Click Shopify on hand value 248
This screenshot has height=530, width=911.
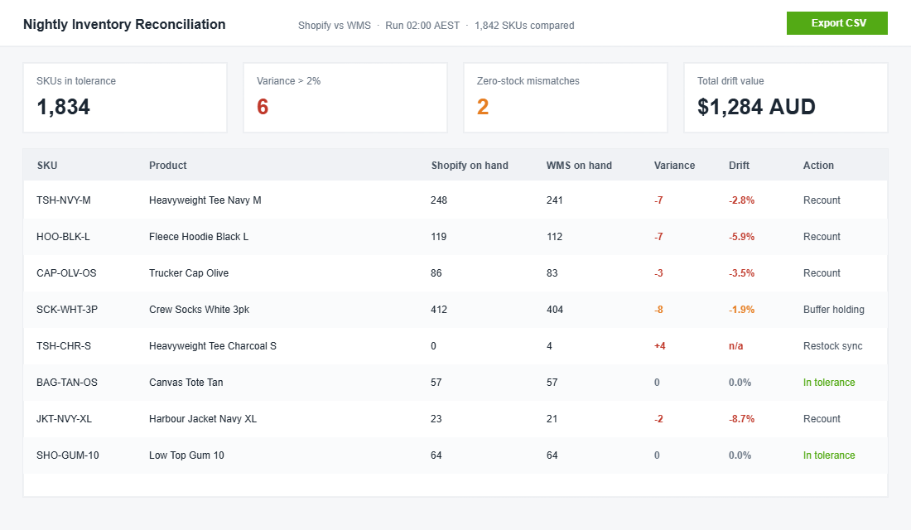[x=439, y=200]
